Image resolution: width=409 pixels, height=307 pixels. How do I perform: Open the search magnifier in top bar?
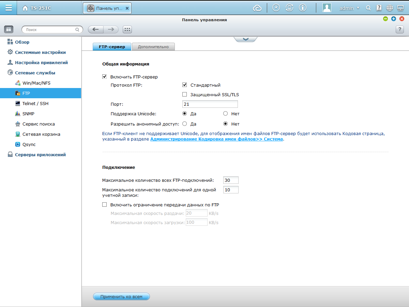[368, 8]
